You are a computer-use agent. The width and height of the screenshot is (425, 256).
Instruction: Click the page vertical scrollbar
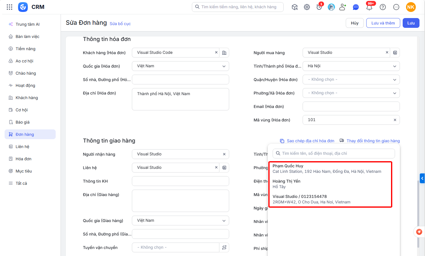418,214
